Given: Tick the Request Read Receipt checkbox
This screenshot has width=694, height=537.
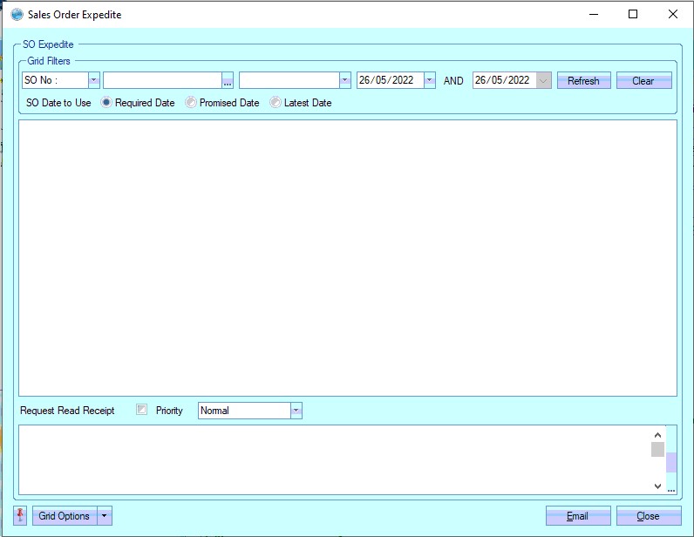Looking at the screenshot, I should click(x=142, y=410).
